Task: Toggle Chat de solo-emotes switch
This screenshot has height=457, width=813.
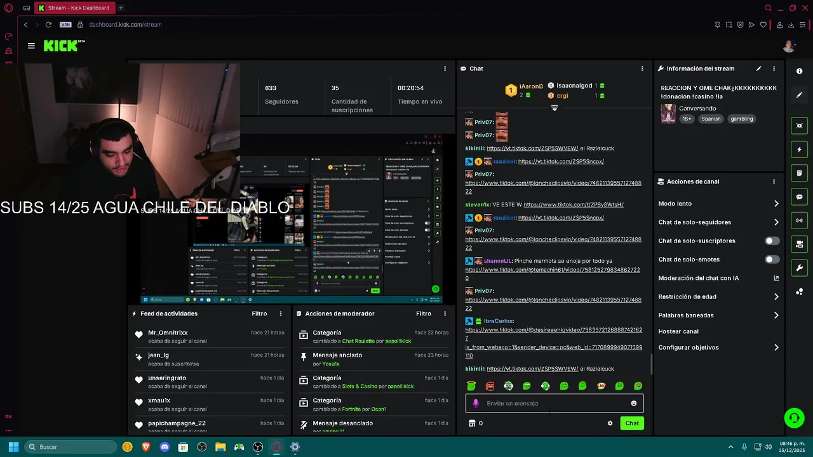Action: pyautogui.click(x=772, y=260)
